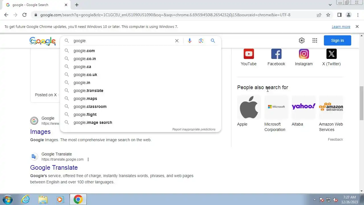Select google.in suggestion
Image resolution: width=364 pixels, height=205 pixels.
tap(140, 83)
